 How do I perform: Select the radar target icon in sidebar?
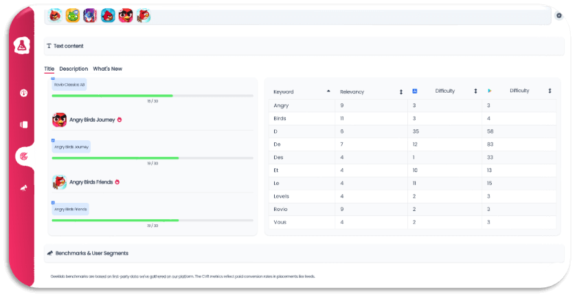23,157
